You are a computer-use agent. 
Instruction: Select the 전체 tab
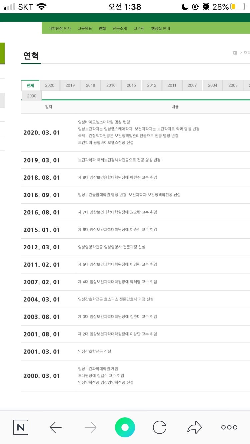tap(30, 85)
